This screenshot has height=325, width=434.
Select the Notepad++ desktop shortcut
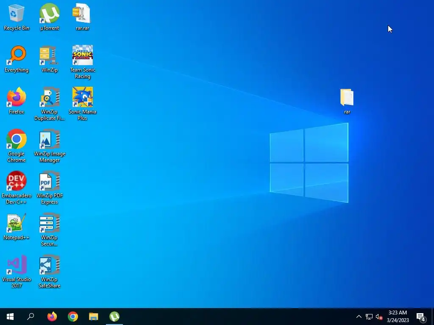[17, 227]
